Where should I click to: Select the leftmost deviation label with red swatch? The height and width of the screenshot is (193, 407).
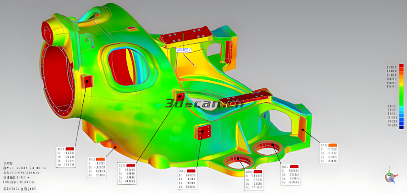click(x=66, y=157)
